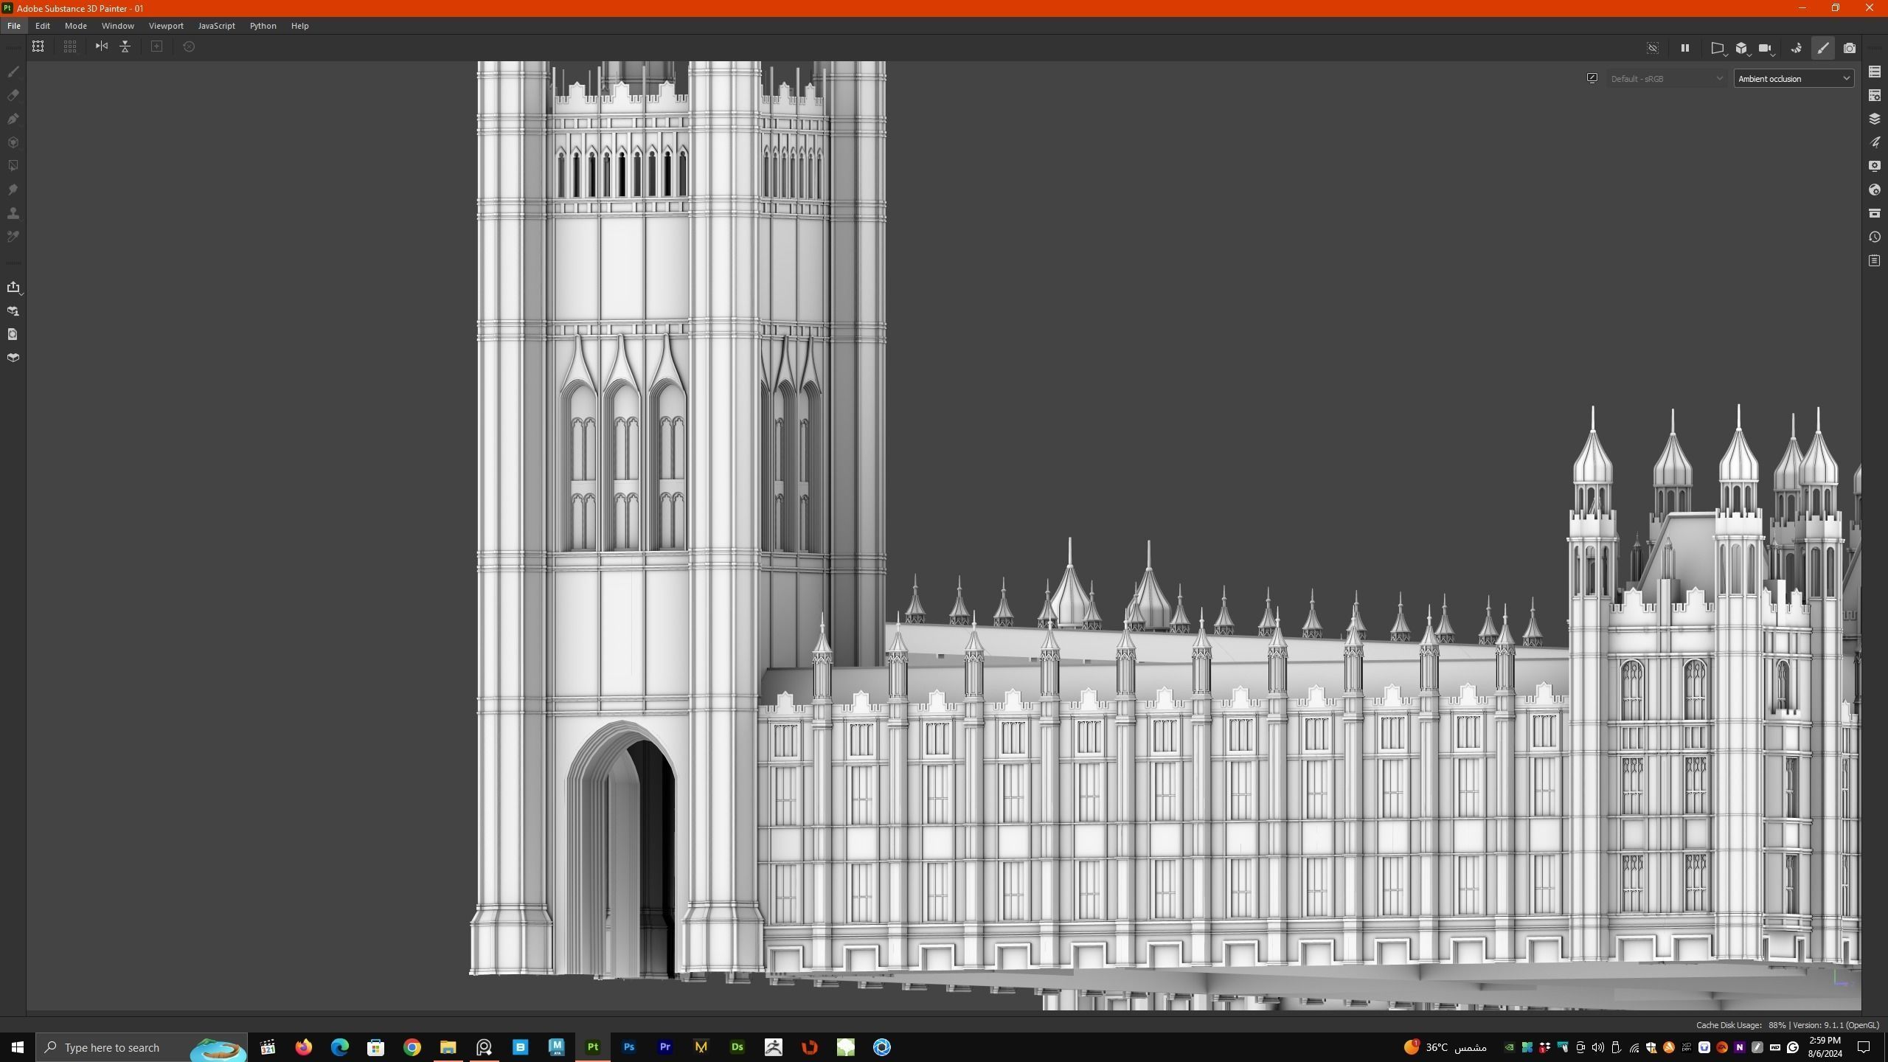This screenshot has height=1062, width=1888.
Task: Toggle color management monitor icon
Action: tap(1592, 78)
